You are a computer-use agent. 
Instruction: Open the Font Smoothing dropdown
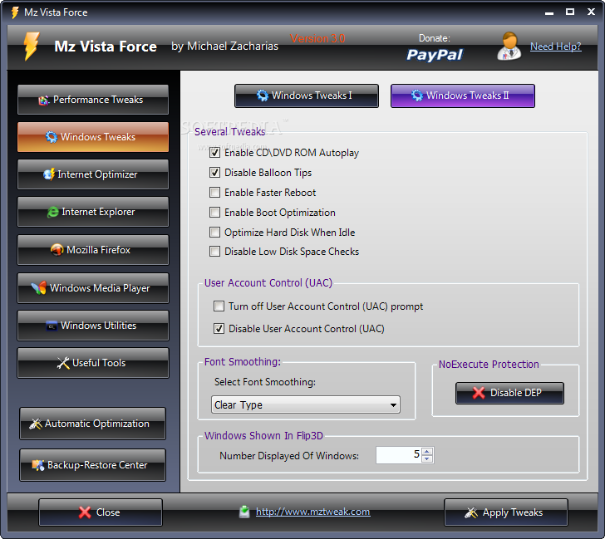[306, 404]
